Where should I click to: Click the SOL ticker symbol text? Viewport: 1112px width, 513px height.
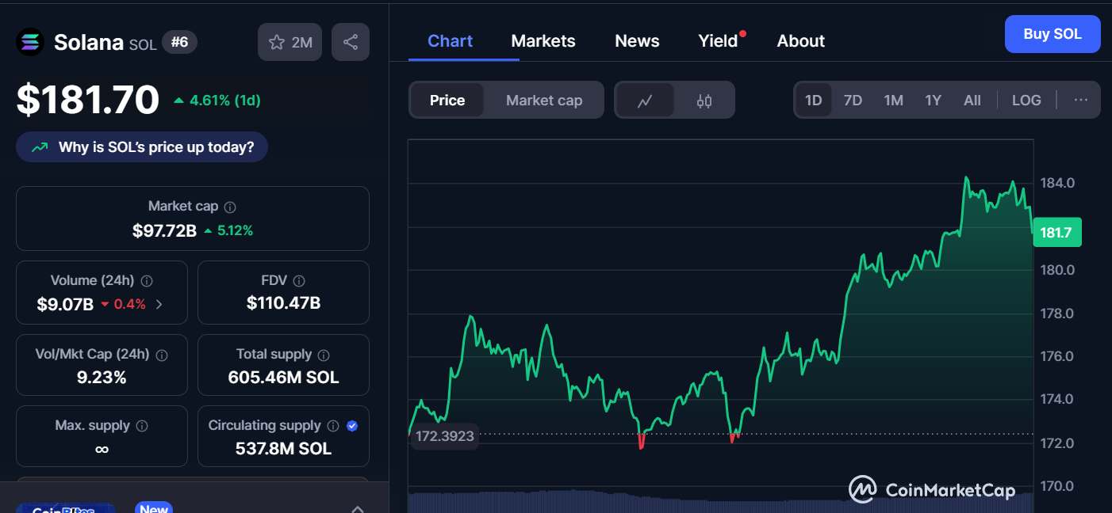coord(143,44)
